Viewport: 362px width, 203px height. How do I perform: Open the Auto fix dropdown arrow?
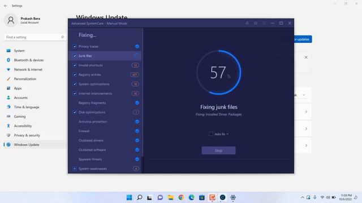227,134
